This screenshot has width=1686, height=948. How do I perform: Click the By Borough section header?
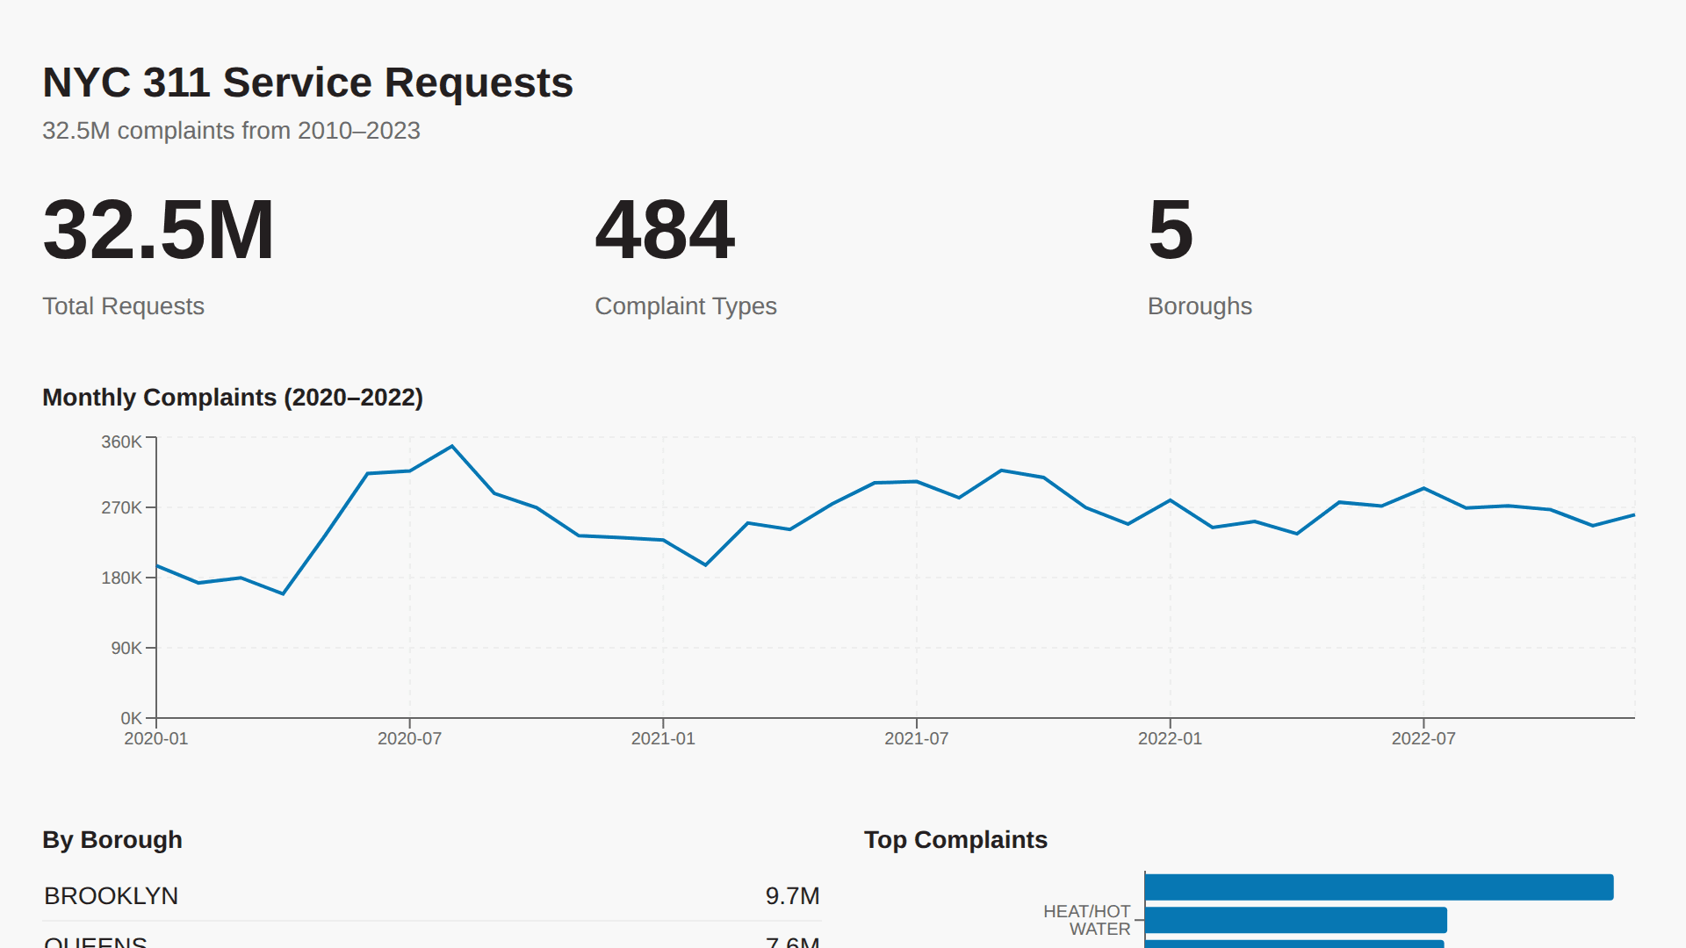tap(112, 839)
